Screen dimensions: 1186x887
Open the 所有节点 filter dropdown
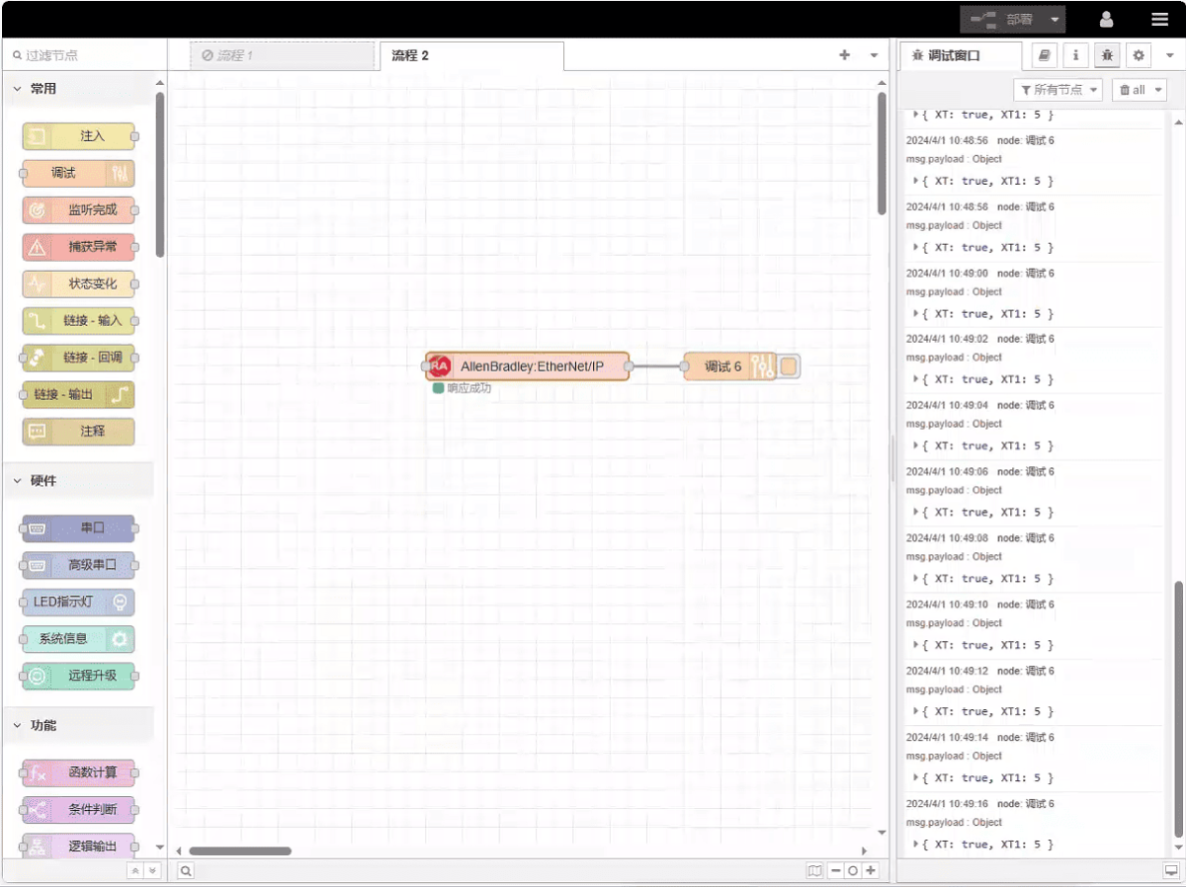pos(1058,90)
